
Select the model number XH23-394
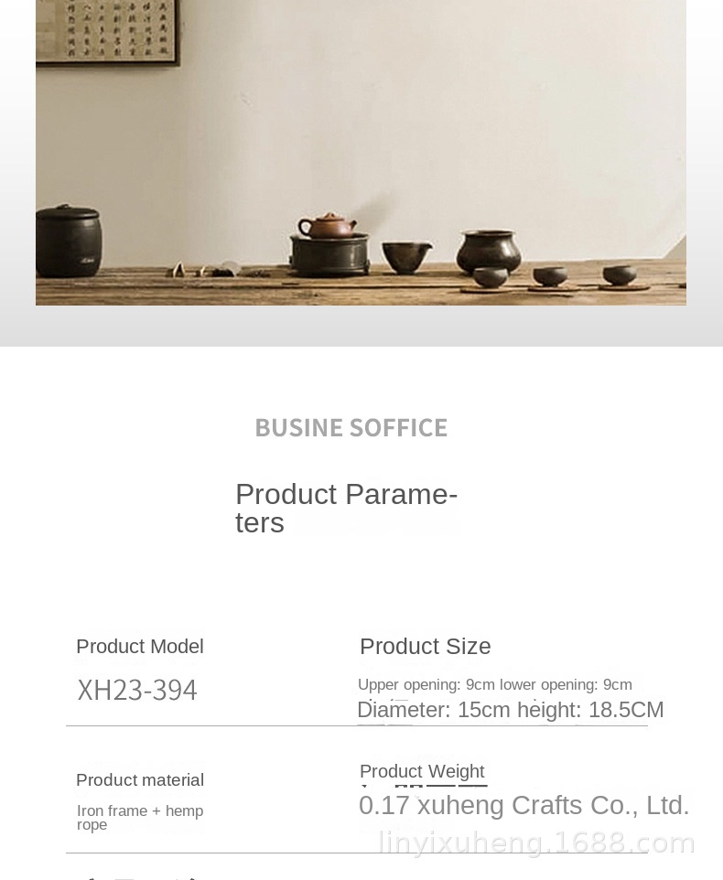[x=137, y=690]
